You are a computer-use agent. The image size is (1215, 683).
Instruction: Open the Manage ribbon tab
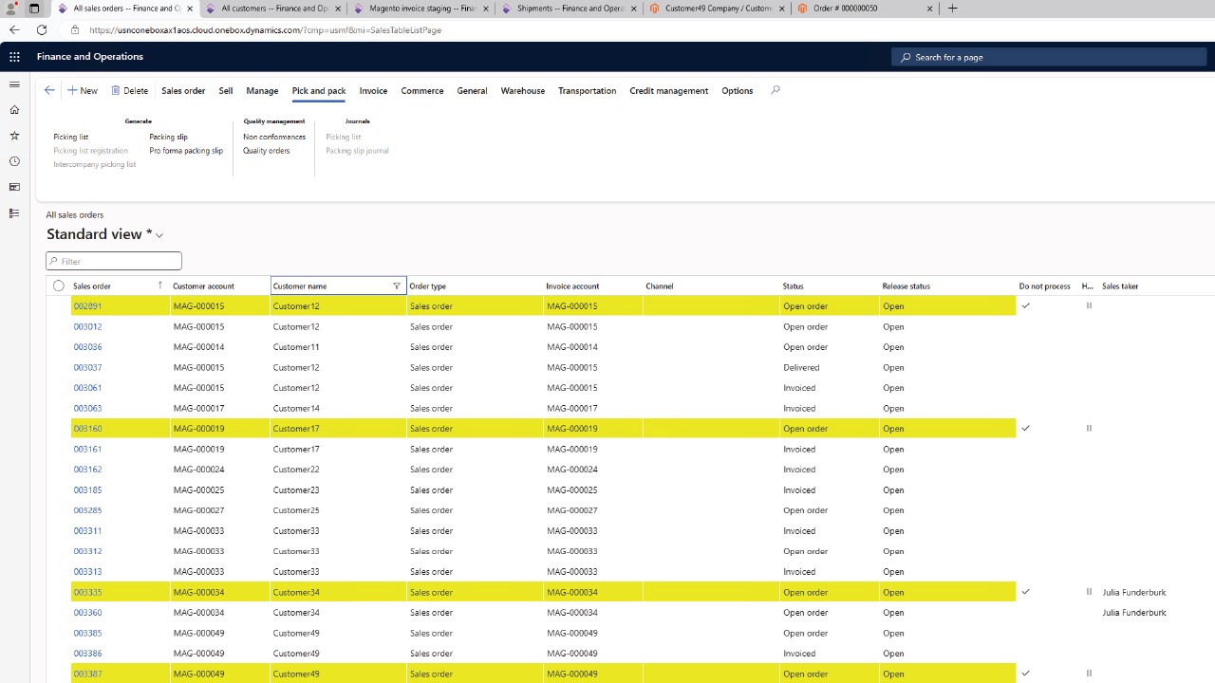click(262, 90)
